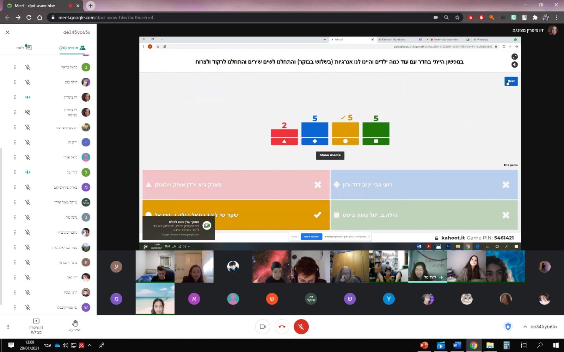
Task: Close the people side panel
Action: tap(7, 32)
